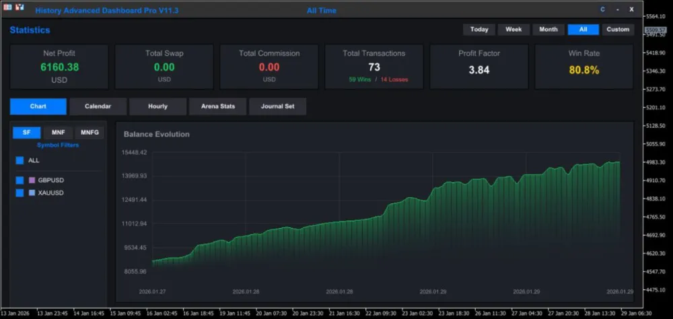Minimize the dashboard with the dash button

pyautogui.click(x=617, y=9)
